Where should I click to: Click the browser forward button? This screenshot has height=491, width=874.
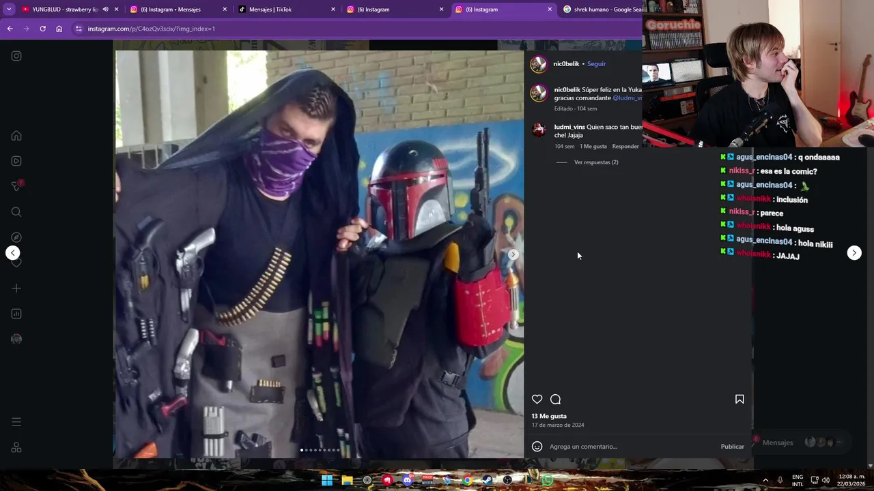(26, 29)
